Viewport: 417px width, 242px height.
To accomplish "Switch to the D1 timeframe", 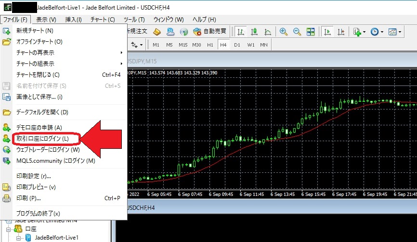I will (x=237, y=45).
